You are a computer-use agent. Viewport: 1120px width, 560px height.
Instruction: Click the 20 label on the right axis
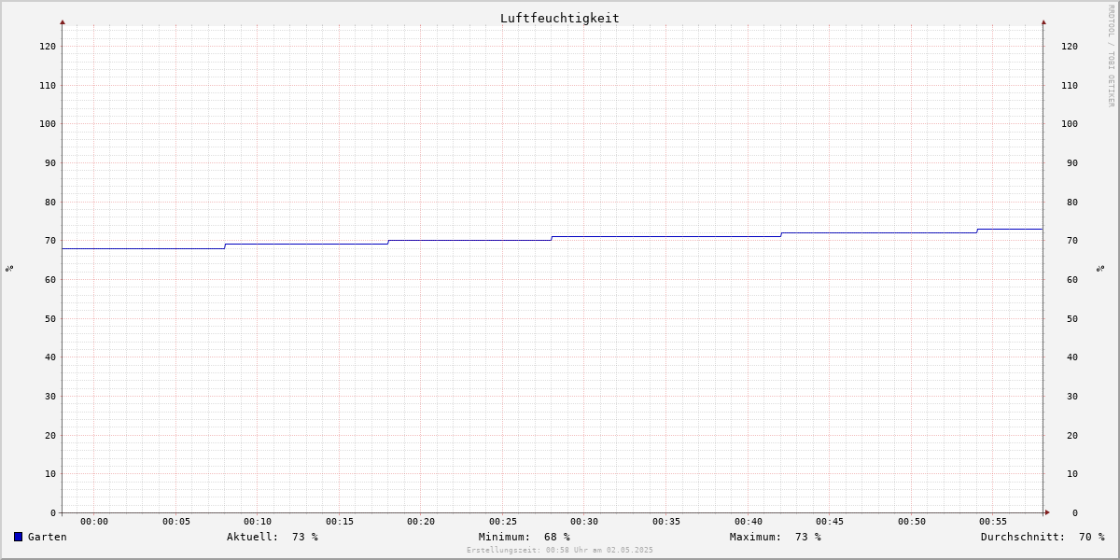(x=1072, y=436)
